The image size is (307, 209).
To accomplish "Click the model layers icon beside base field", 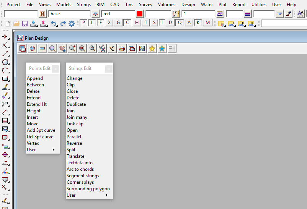I will [95, 14].
